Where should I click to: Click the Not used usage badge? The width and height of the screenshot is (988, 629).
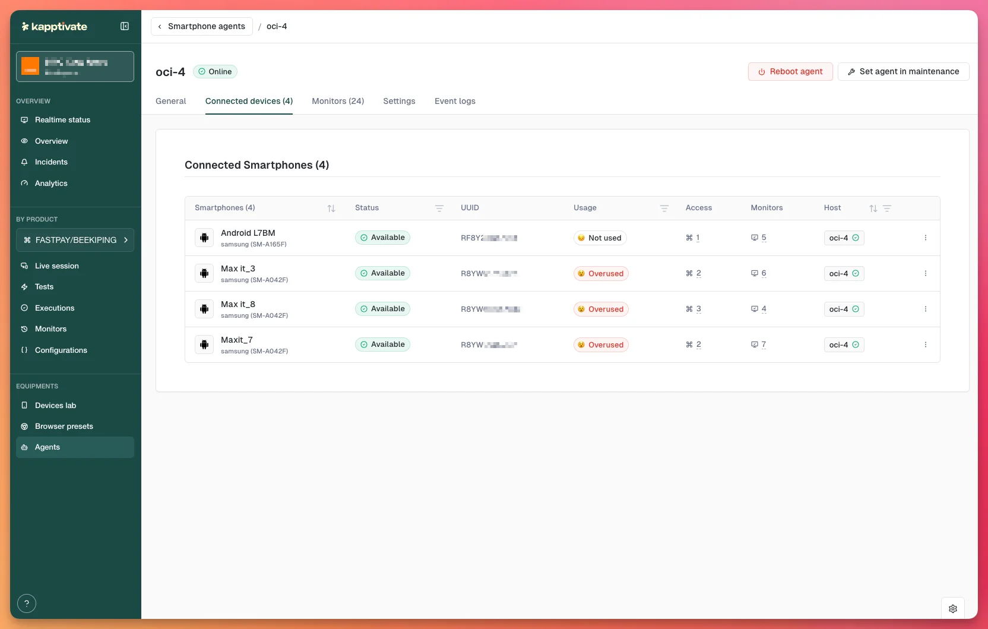coord(600,238)
